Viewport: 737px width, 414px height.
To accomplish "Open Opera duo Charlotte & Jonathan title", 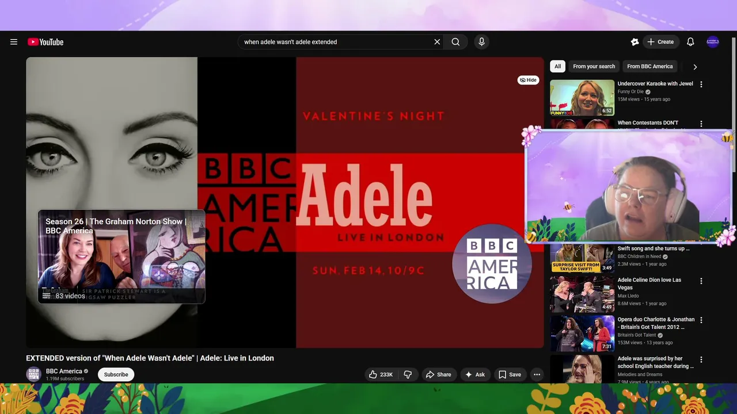I will pyautogui.click(x=656, y=323).
